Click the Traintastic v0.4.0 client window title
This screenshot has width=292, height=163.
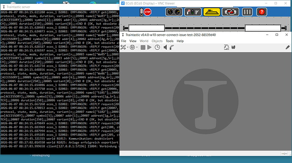point(171,35)
